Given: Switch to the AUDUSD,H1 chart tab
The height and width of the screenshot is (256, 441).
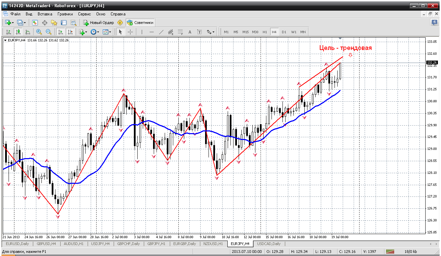Looking at the screenshot, I should (x=74, y=244).
